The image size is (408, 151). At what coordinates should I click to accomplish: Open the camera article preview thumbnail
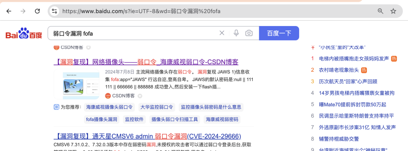tap(76, 84)
